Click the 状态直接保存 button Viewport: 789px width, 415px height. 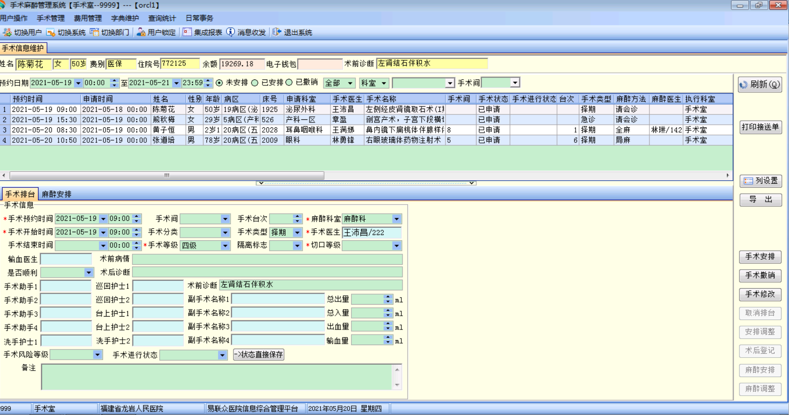click(x=258, y=355)
